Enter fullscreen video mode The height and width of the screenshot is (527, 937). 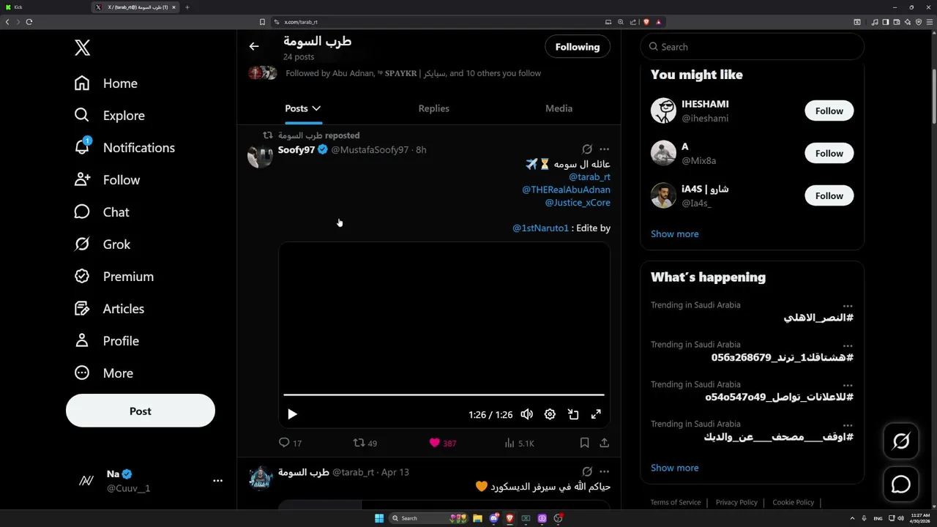(596, 414)
